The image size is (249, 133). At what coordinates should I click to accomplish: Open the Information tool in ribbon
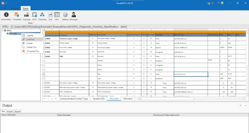click(x=6, y=16)
